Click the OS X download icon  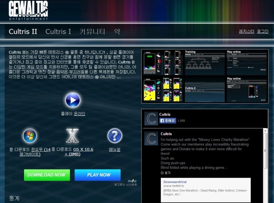[x=72, y=136]
